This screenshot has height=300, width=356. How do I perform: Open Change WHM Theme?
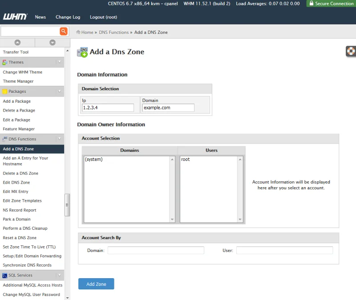click(x=23, y=72)
